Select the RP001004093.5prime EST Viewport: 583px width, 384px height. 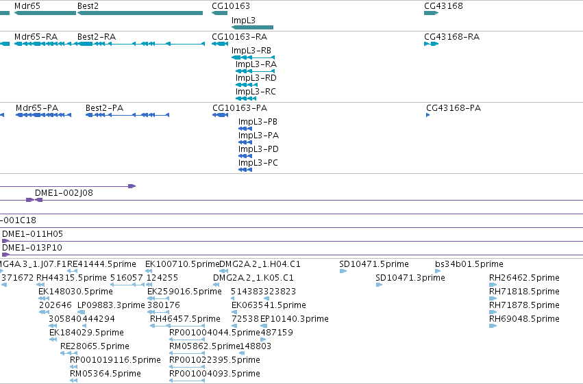[x=187, y=381]
